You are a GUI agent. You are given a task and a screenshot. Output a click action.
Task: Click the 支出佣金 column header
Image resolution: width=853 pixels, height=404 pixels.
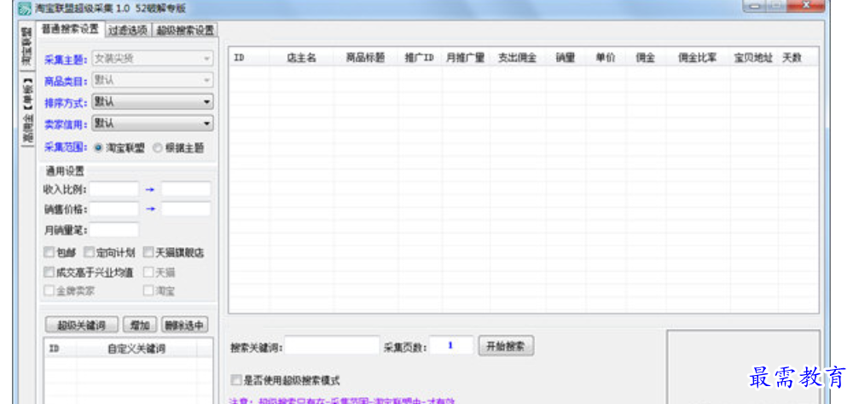[x=518, y=58]
